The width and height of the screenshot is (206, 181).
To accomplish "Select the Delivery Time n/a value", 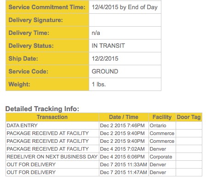I will coord(96,33).
